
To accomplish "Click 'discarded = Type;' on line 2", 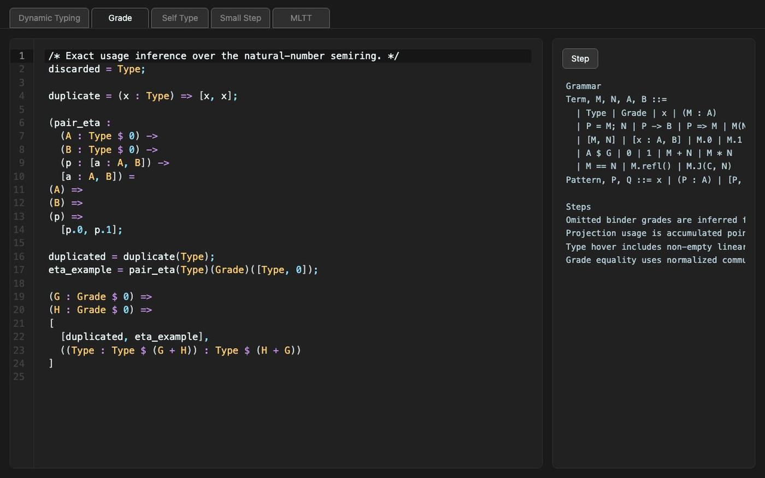I will tap(97, 69).
